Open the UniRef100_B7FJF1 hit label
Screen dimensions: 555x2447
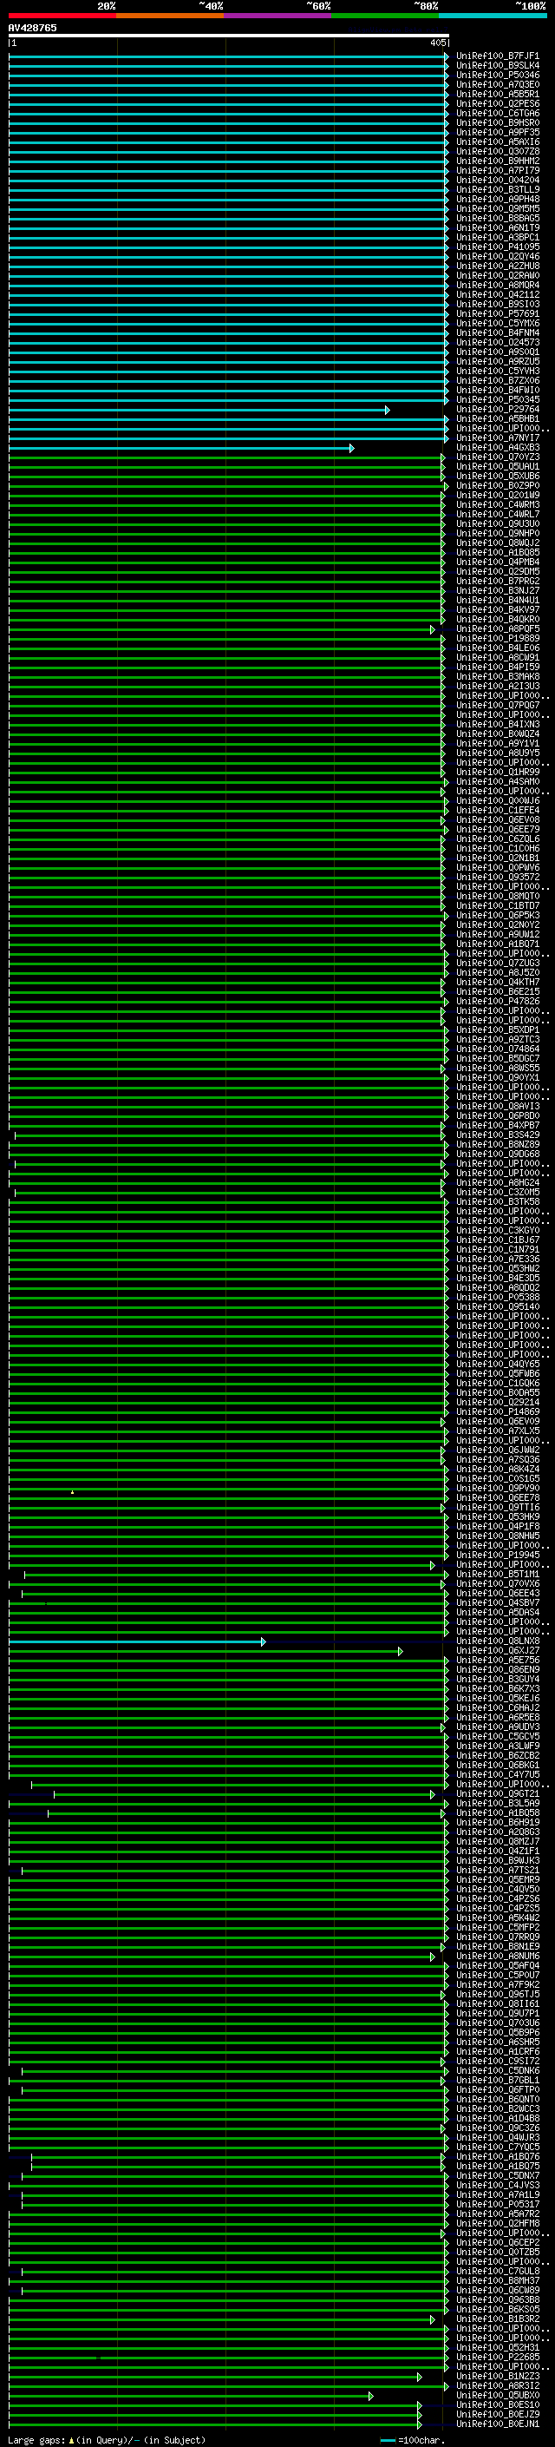[x=498, y=56]
